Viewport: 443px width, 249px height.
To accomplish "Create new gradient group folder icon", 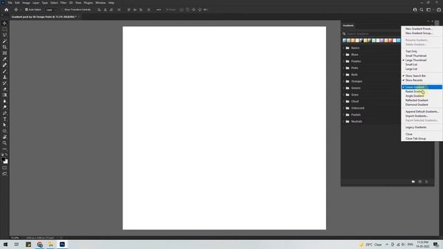I will coord(413,181).
